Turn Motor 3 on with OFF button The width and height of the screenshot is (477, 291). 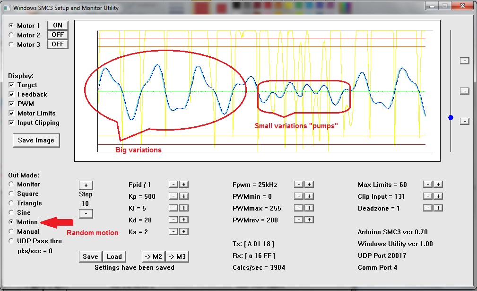tap(58, 44)
